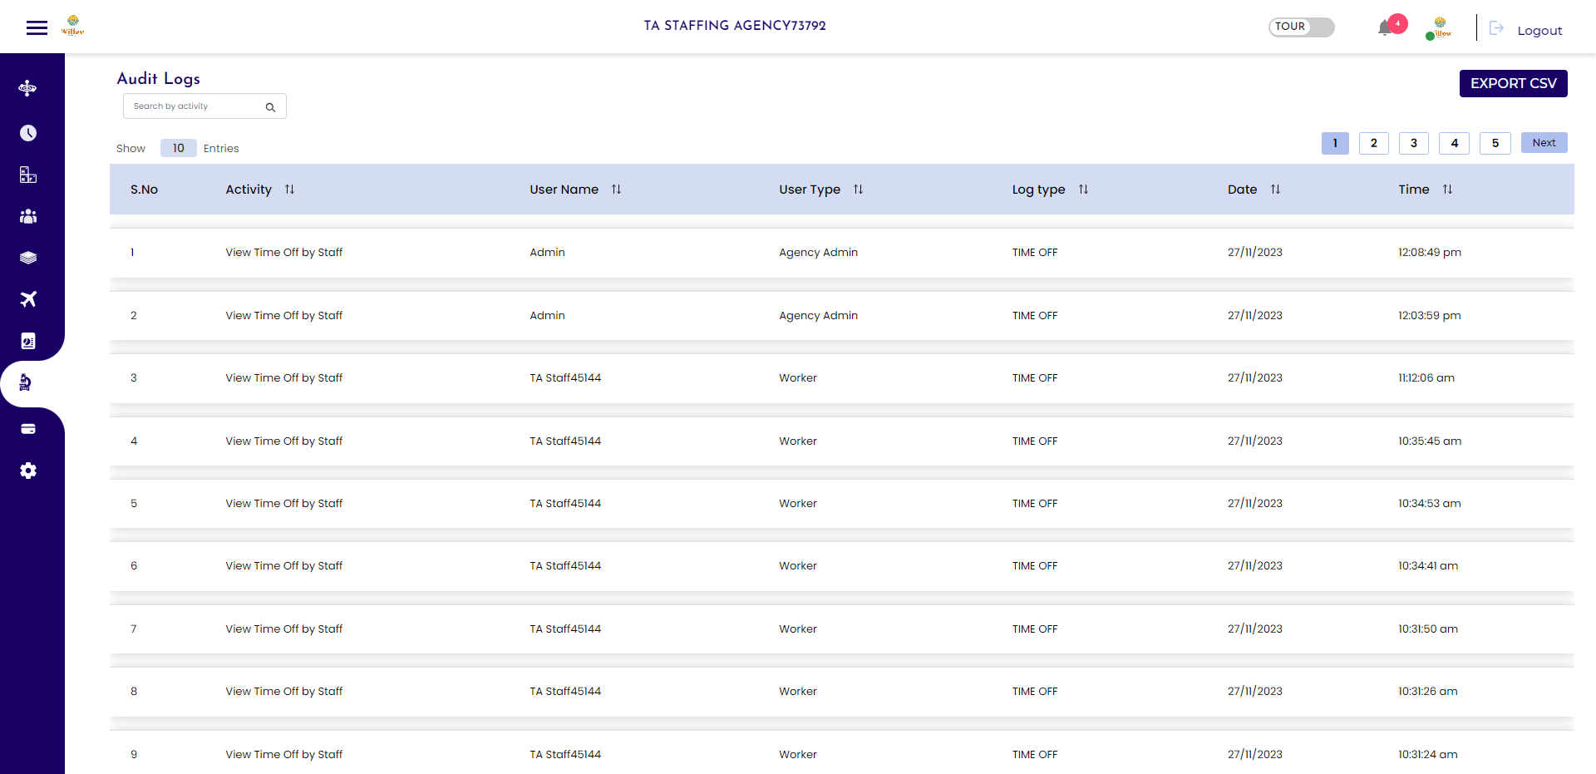Open the hamburger menu at top left
Image resolution: width=1596 pixels, height=774 pixels.
point(37,27)
